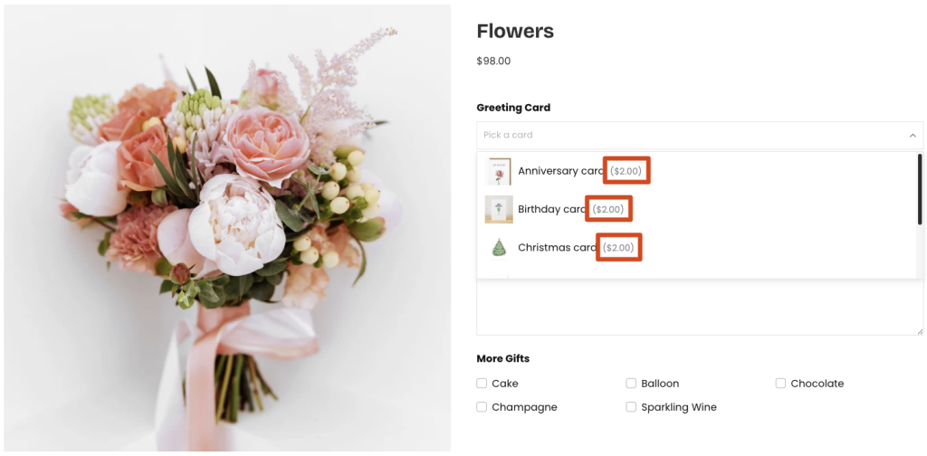Viewport: 927px width, 456px height.
Task: Click the Christmas tree card icon
Action: 499,248
